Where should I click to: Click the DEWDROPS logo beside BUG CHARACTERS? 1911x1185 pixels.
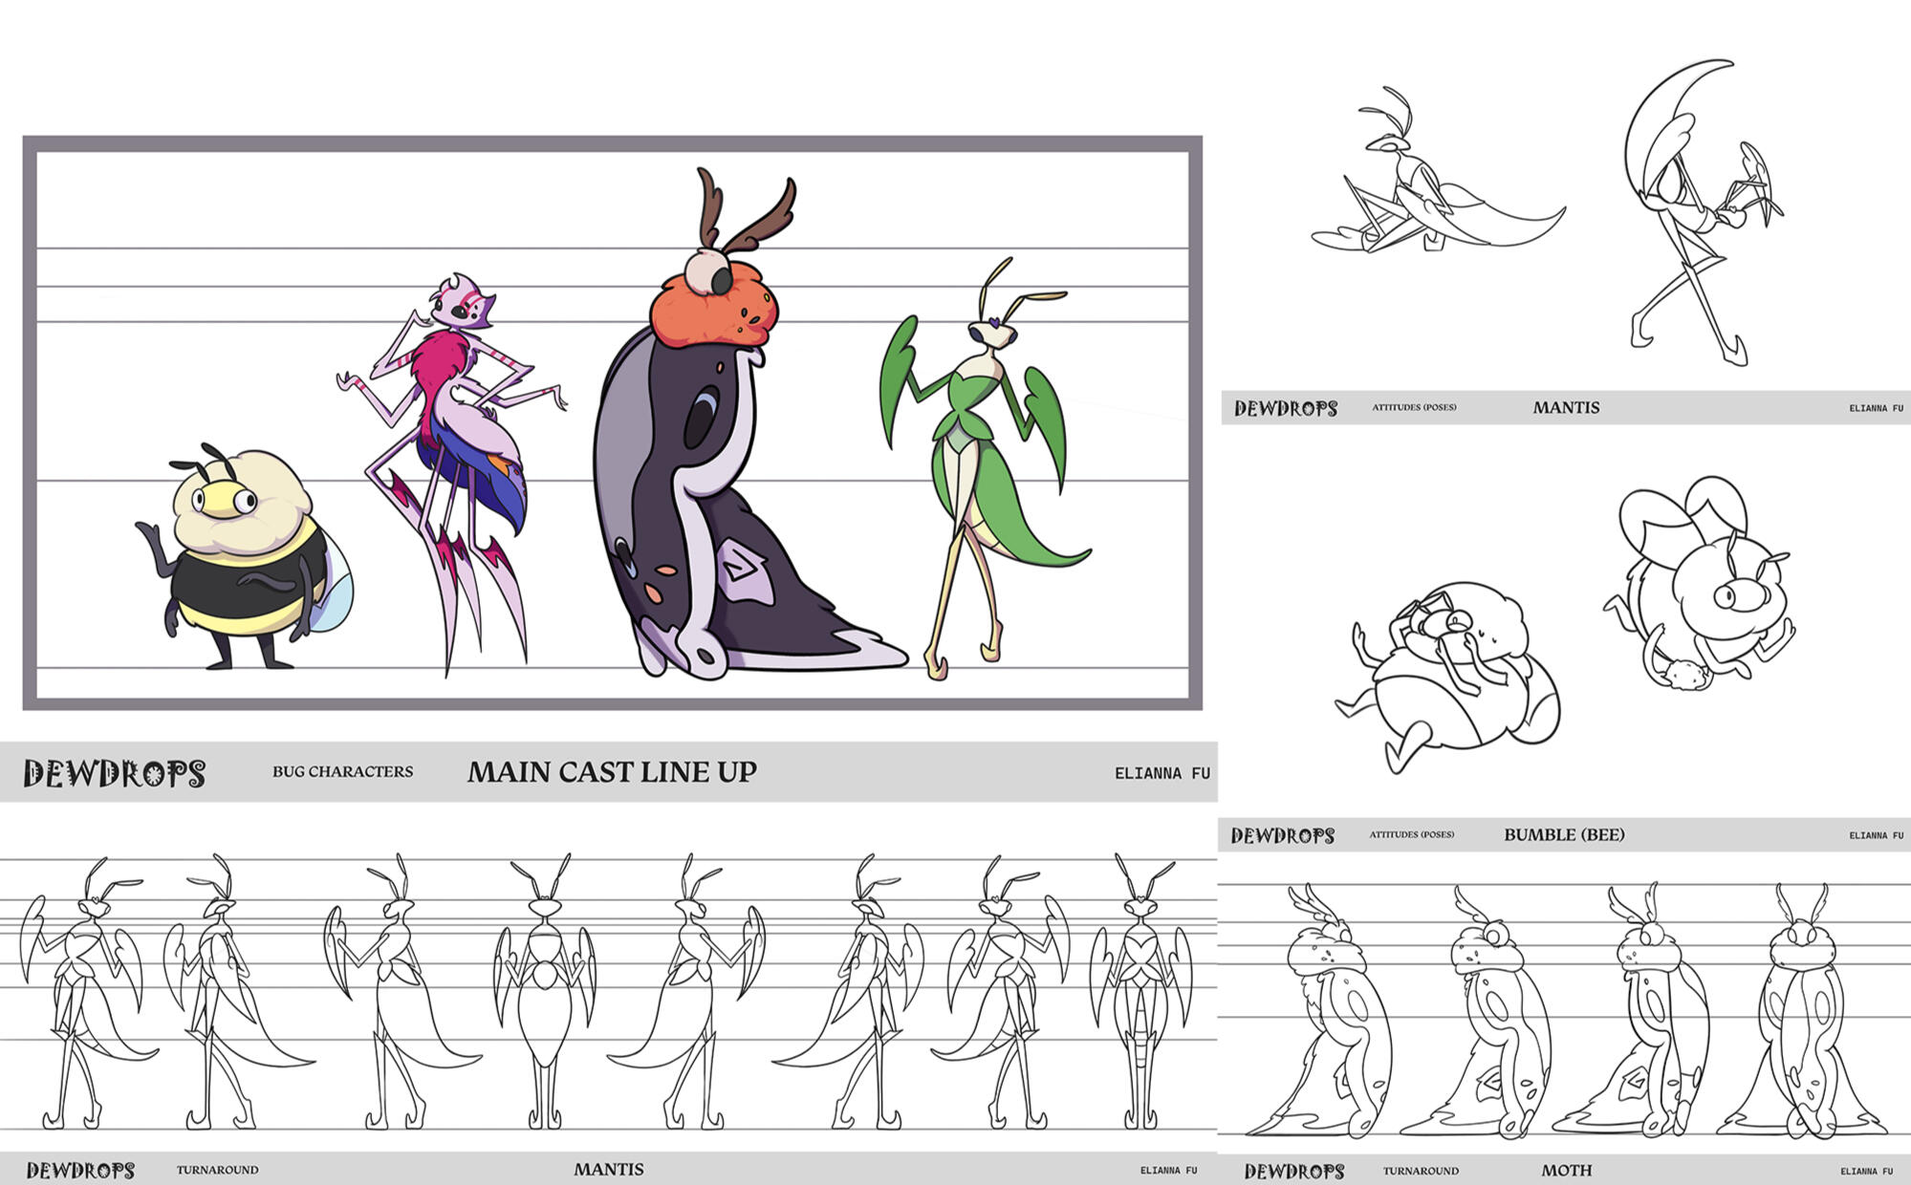(x=114, y=773)
